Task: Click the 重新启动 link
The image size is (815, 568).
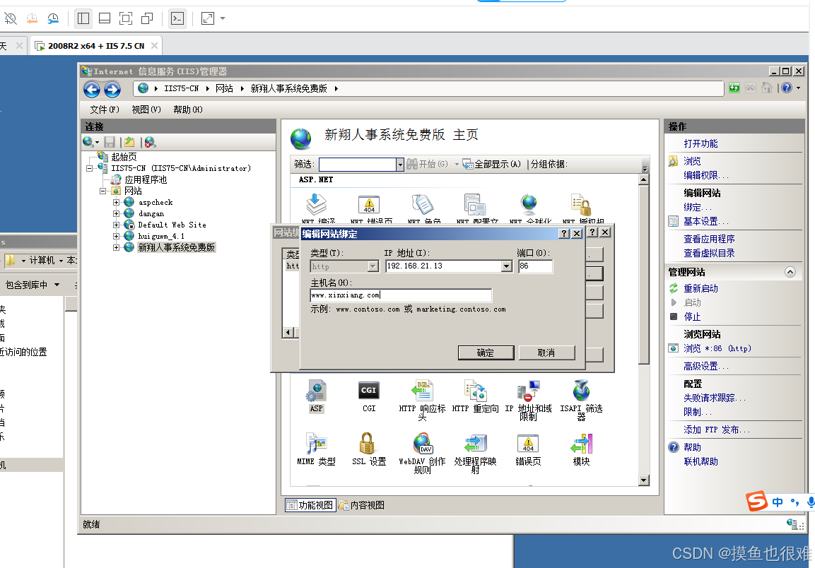Action: pos(700,288)
